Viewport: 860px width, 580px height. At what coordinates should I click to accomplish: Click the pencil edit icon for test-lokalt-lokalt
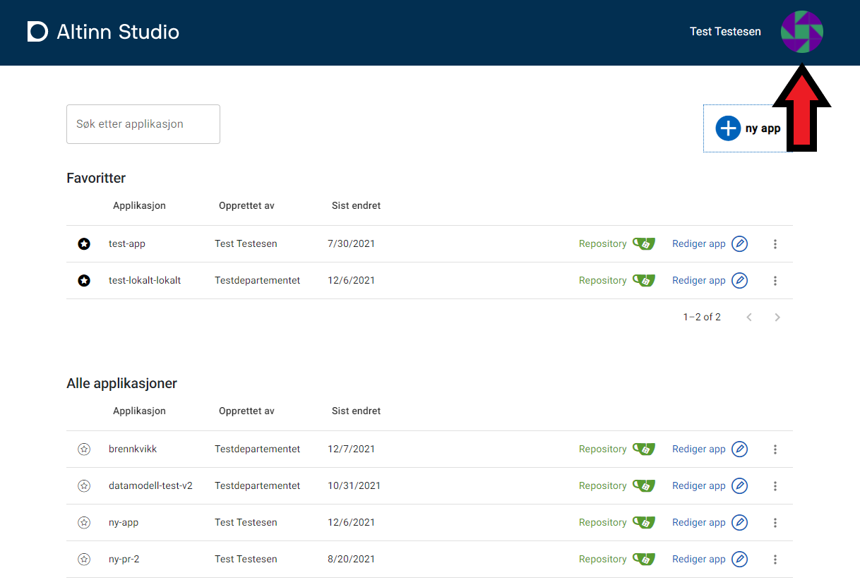tap(739, 280)
